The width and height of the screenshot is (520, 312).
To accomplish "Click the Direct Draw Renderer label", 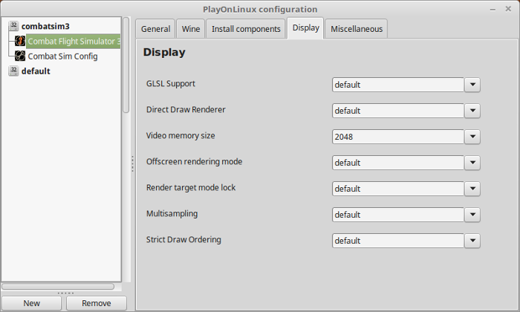I will point(186,110).
